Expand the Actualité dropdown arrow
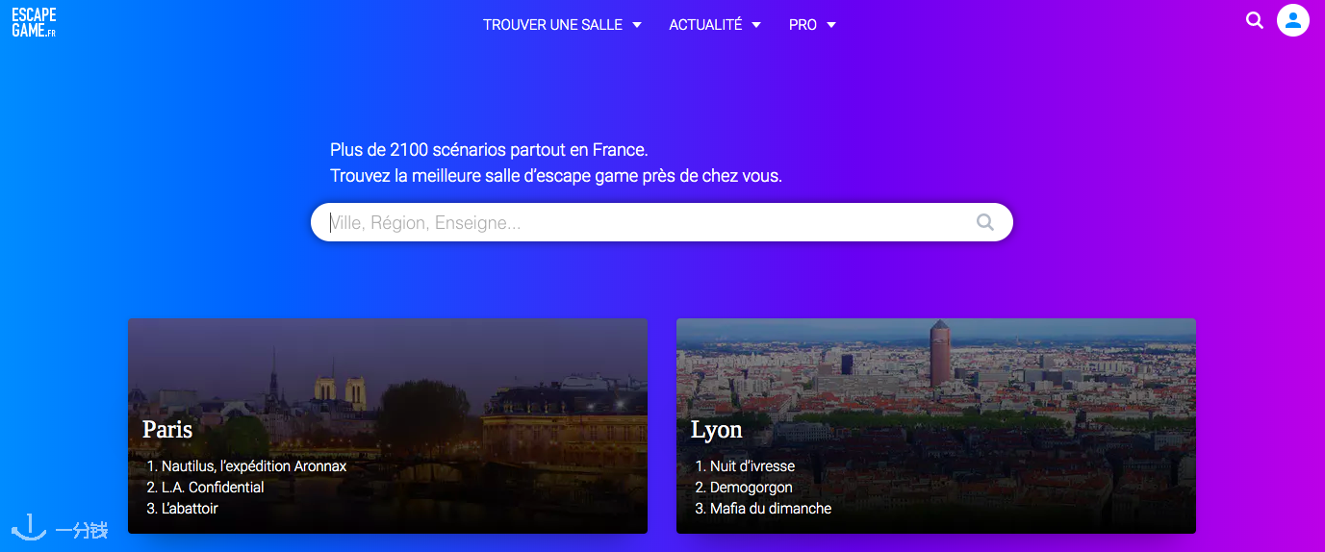 pos(756,25)
